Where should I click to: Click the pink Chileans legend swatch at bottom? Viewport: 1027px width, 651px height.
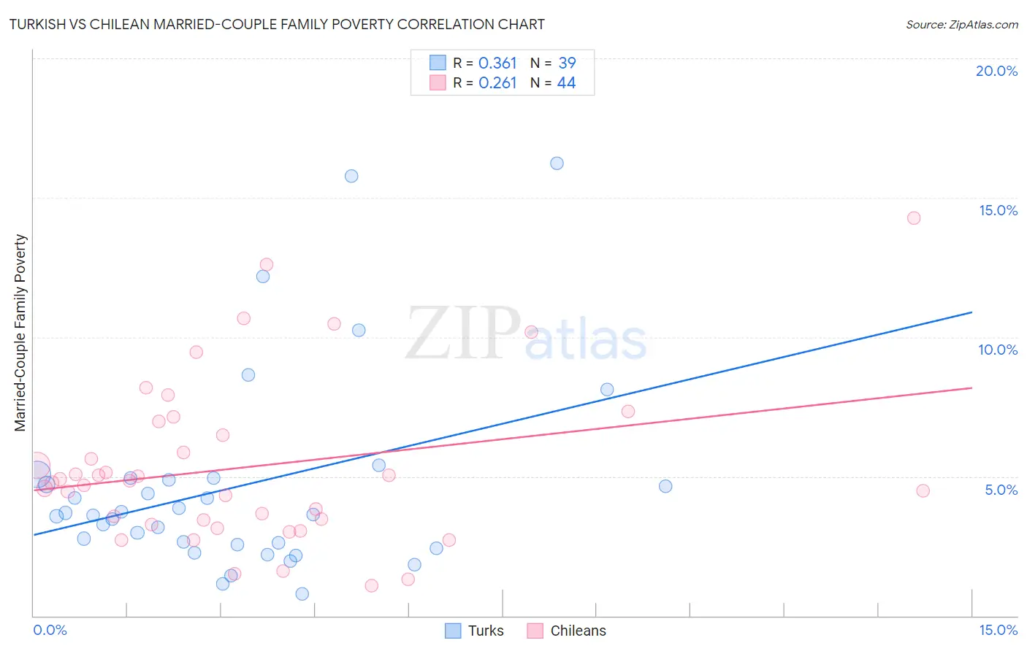(x=535, y=631)
